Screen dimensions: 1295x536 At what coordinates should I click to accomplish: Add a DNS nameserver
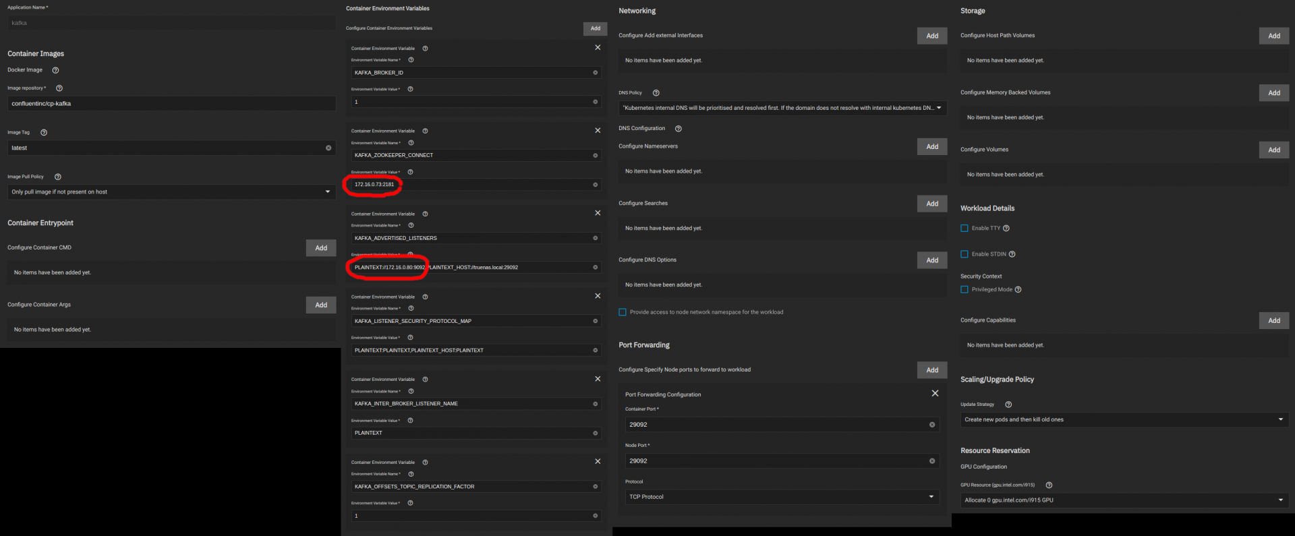(x=932, y=146)
